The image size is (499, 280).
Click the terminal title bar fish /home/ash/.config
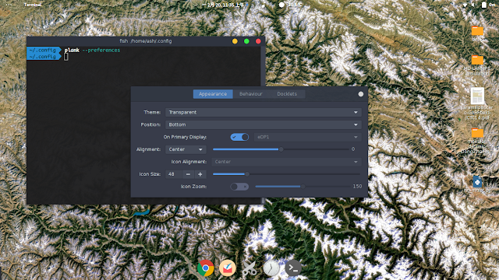coord(146,41)
